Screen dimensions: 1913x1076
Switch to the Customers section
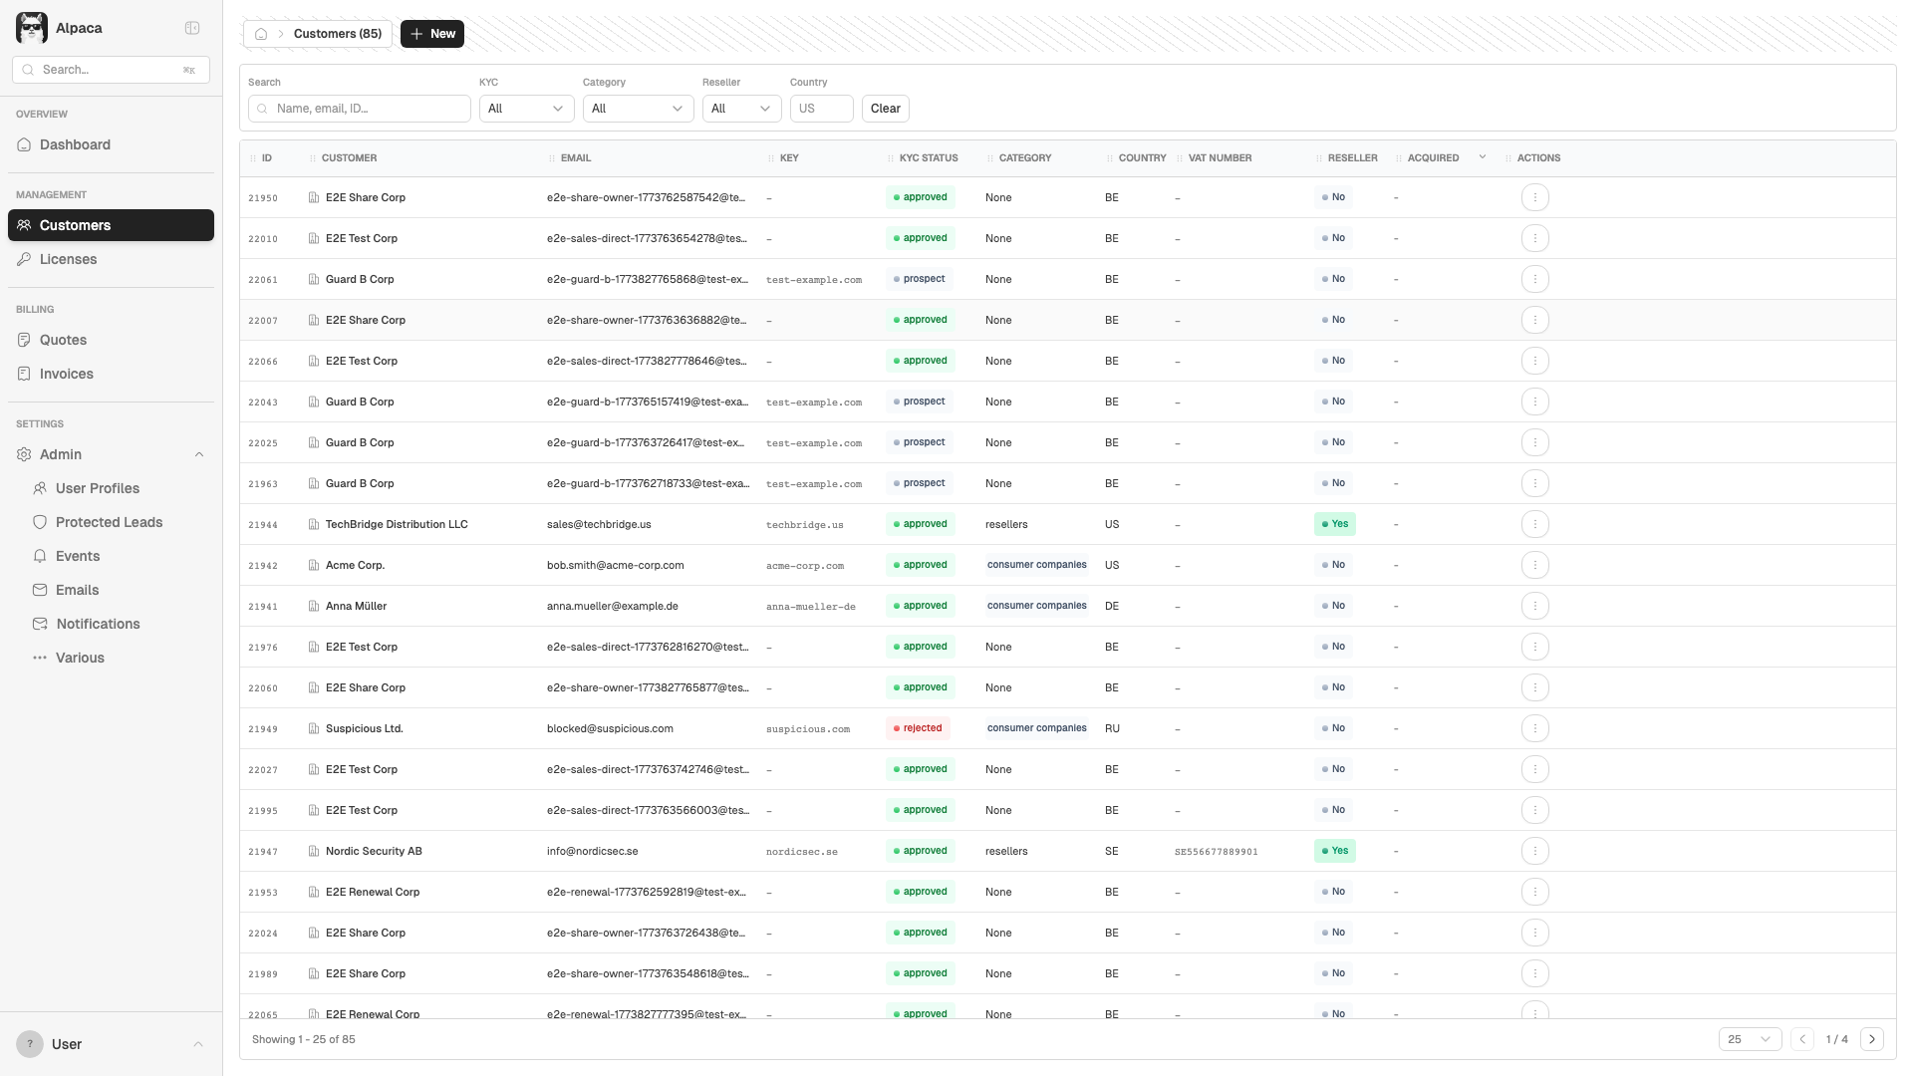tap(77, 225)
